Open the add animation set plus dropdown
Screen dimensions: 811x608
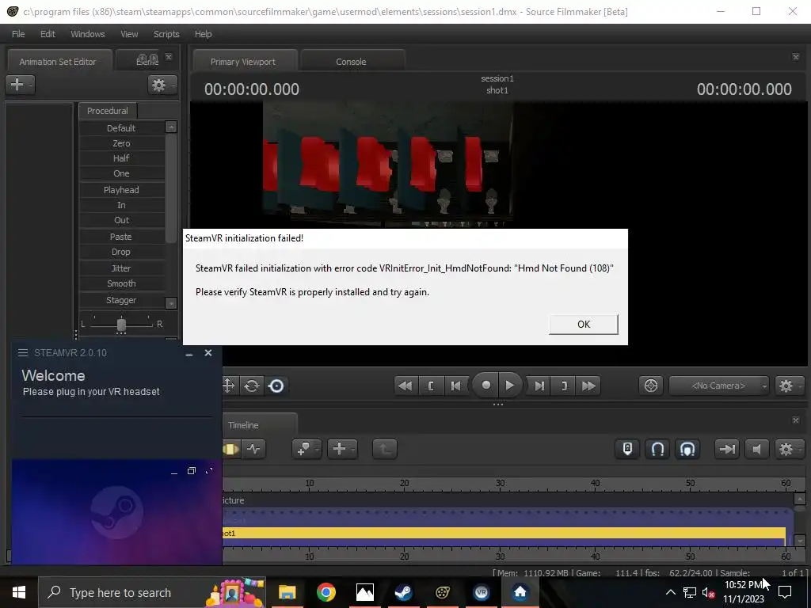coord(20,84)
